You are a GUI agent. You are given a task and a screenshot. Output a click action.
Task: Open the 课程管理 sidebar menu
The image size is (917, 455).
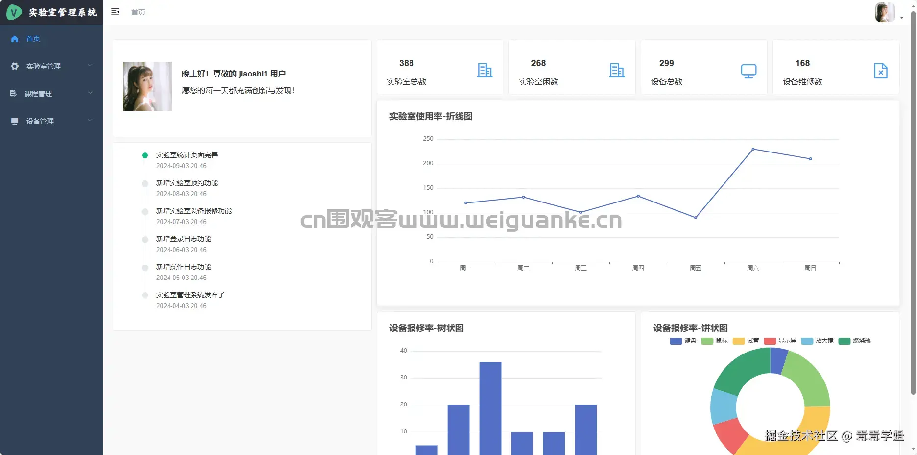(51, 93)
